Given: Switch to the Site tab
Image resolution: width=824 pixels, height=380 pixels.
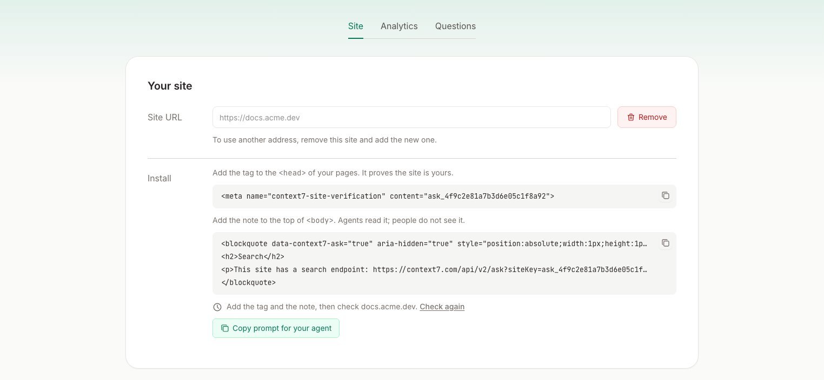Looking at the screenshot, I should coord(356,26).
